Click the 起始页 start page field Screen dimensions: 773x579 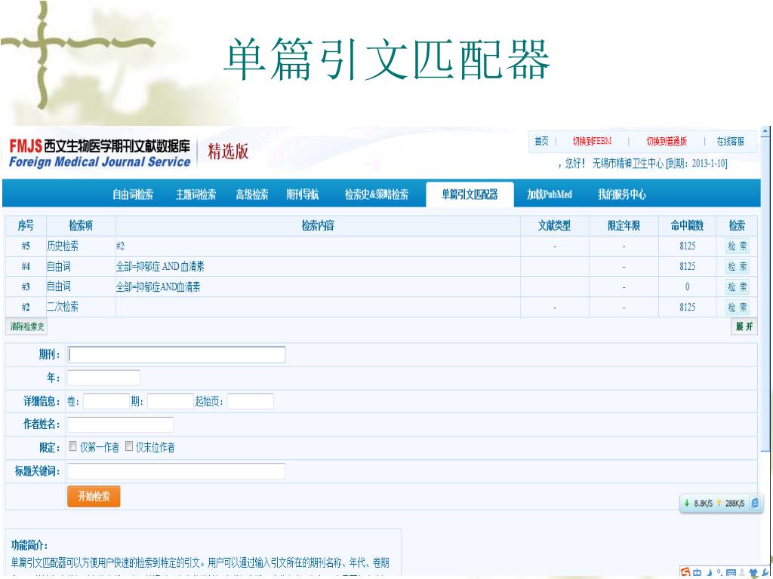(x=251, y=401)
